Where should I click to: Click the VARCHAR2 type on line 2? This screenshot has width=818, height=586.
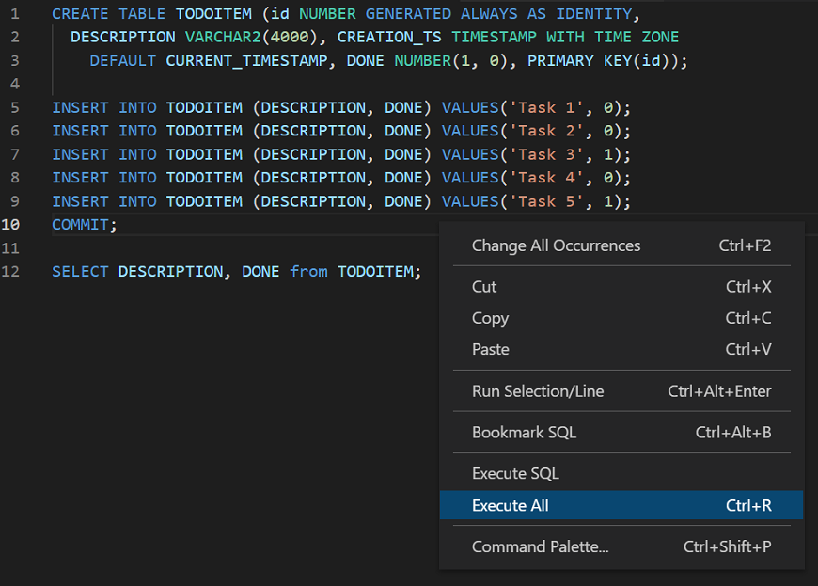222,38
